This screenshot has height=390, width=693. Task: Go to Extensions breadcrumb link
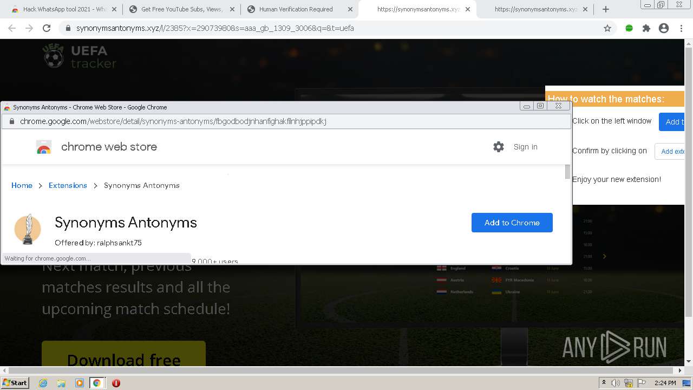tap(68, 185)
